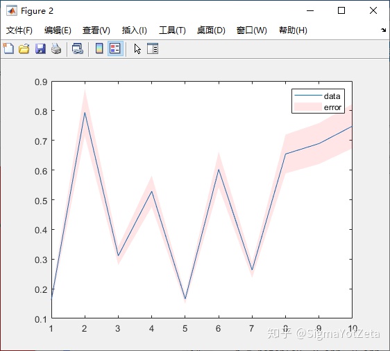
Task: Activate the Edit Plot arrow tool
Action: tap(137, 49)
